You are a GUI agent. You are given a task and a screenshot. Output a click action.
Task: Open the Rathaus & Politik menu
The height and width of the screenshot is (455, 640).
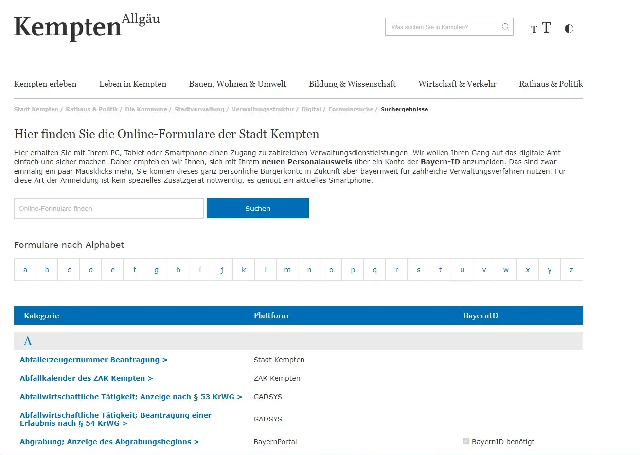(x=551, y=84)
